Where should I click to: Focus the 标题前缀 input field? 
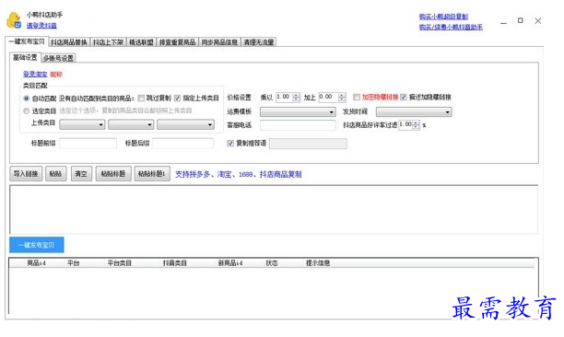point(88,144)
